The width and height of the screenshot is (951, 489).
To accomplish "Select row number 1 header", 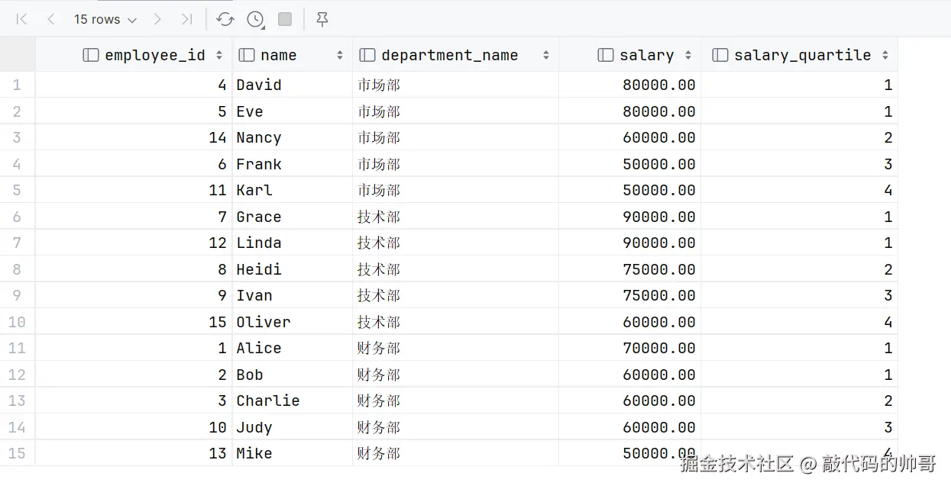I will click(17, 85).
